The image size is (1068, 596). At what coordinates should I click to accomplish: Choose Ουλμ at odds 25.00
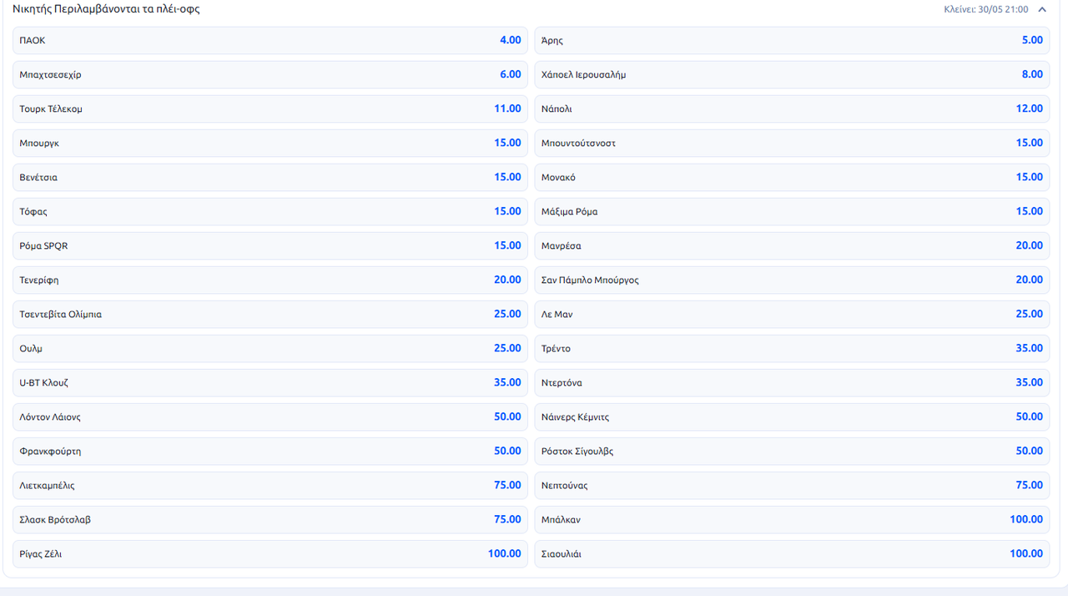[270, 348]
